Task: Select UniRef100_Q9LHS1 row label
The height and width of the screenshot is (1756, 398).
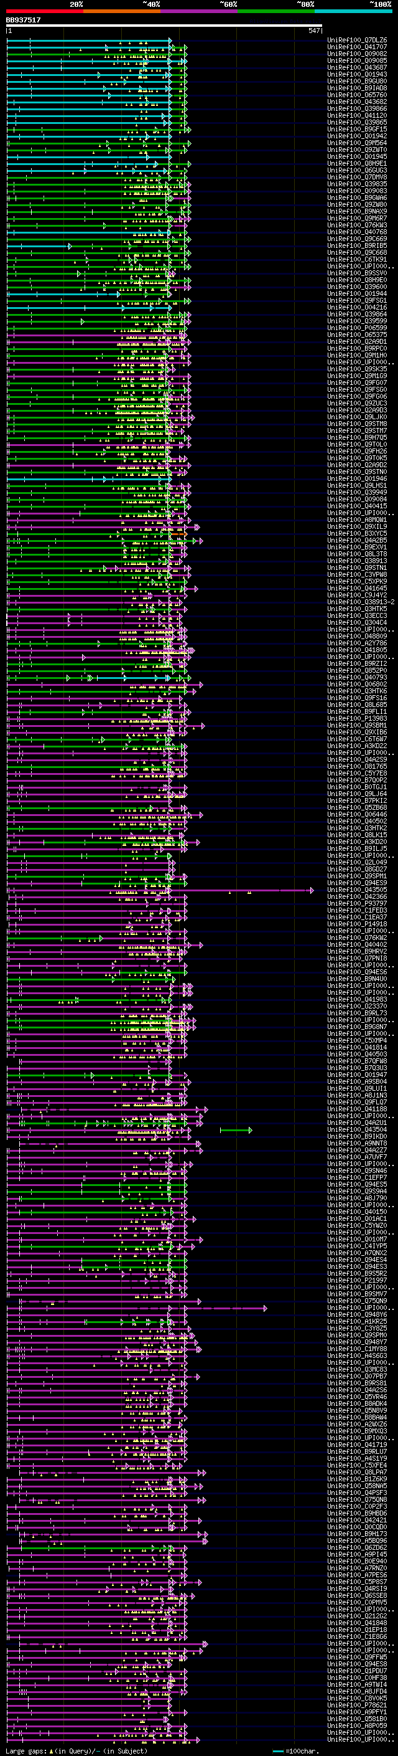Action: pos(357,486)
